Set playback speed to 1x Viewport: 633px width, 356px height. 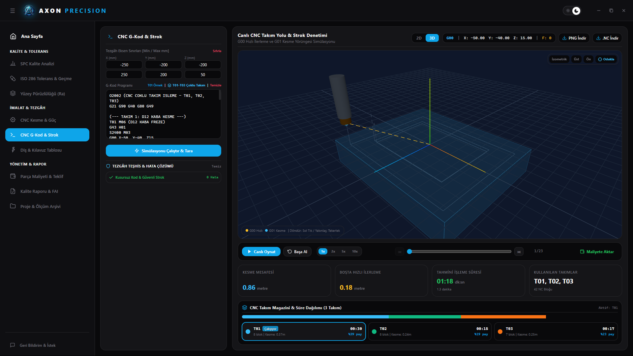(x=323, y=252)
